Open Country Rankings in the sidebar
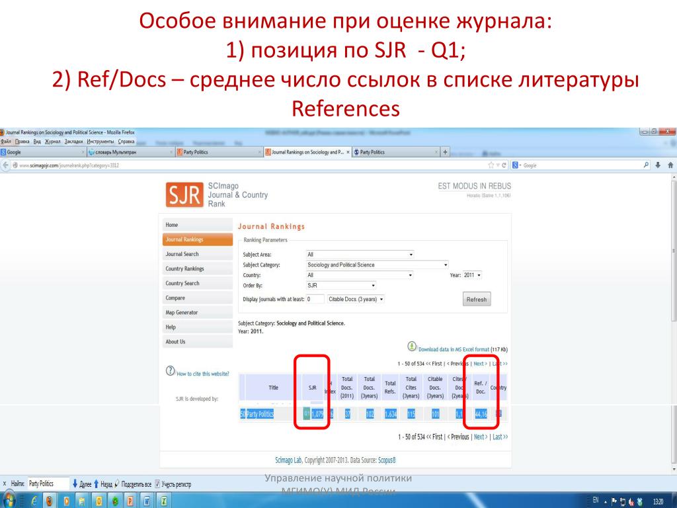This screenshot has height=508, width=677. click(x=198, y=269)
